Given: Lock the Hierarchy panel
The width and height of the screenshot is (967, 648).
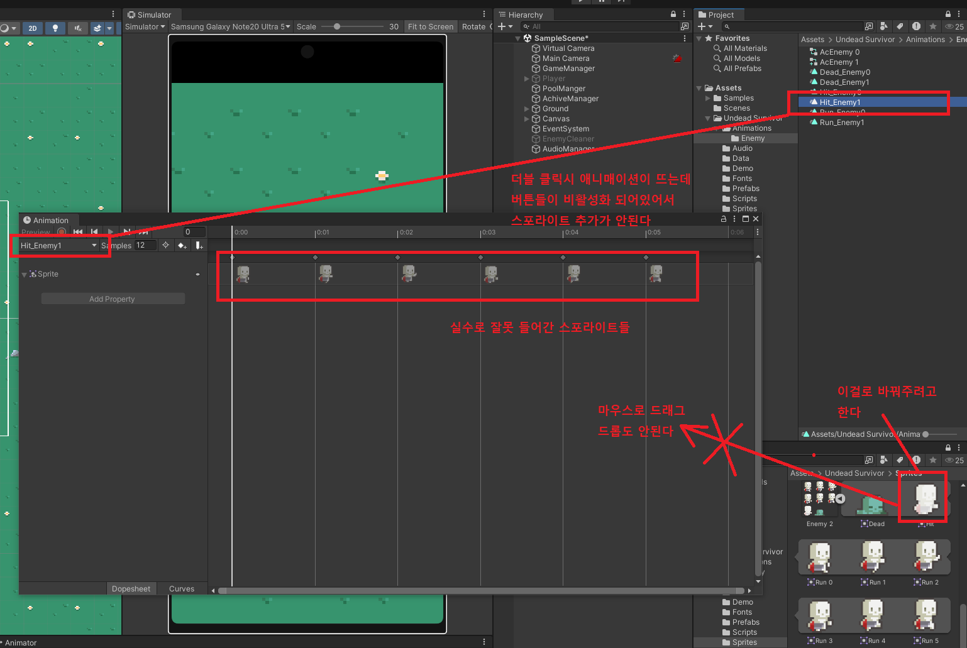Looking at the screenshot, I should [673, 14].
